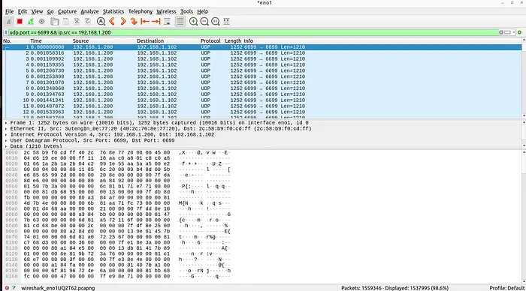Screen dimensions: 526x291
Task: Open the Help menu
Action: (202, 11)
